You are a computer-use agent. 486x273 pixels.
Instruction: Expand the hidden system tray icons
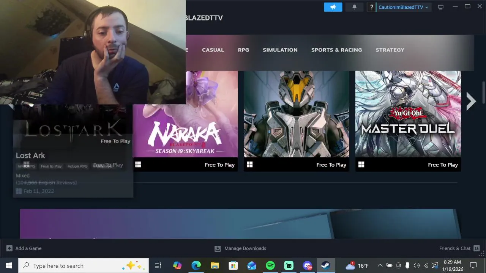tap(380, 265)
